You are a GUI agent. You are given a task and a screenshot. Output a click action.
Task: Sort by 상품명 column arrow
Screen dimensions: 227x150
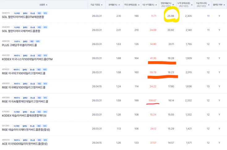(47, 5)
